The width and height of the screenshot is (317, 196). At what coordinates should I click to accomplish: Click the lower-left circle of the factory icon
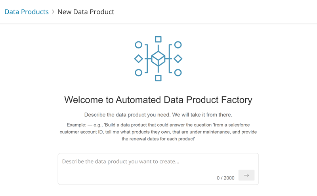138,73
